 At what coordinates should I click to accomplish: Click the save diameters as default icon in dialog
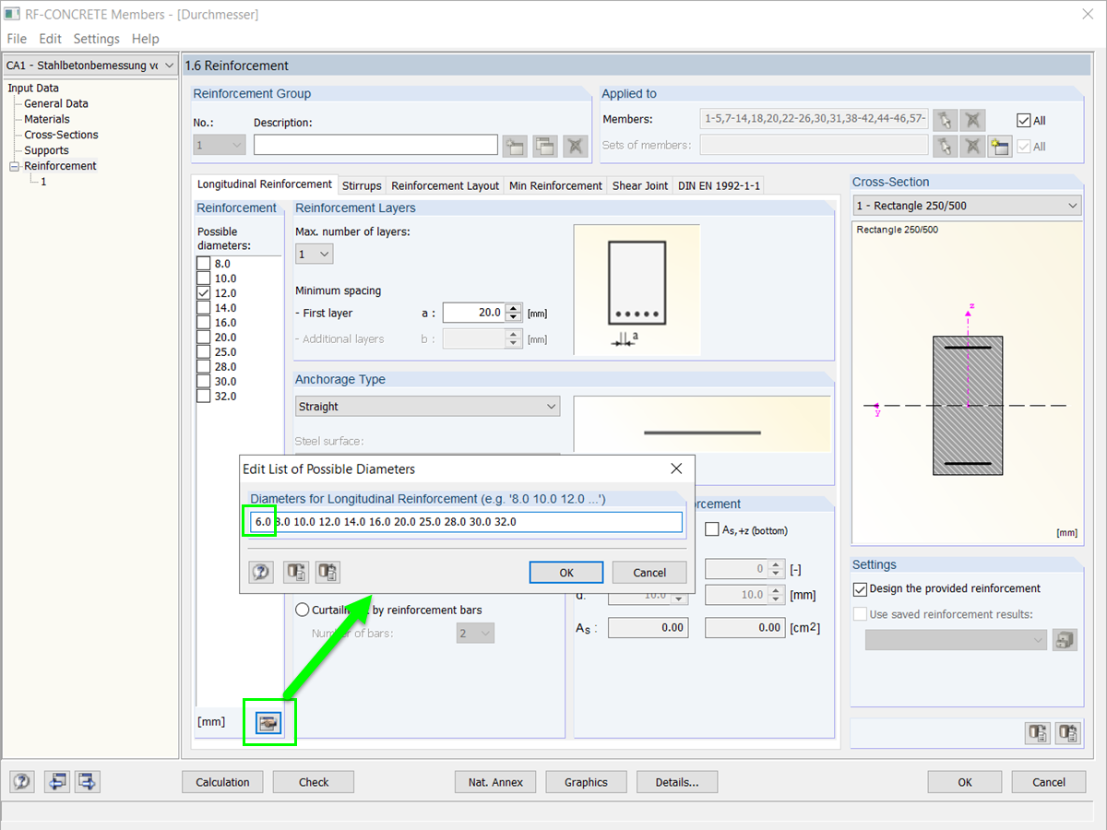(327, 572)
